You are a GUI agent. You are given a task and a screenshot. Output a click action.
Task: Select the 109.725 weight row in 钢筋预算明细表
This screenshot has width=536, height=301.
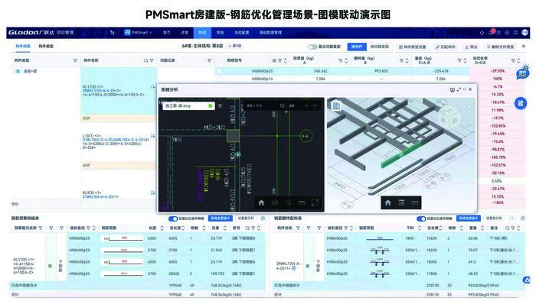[166, 273]
